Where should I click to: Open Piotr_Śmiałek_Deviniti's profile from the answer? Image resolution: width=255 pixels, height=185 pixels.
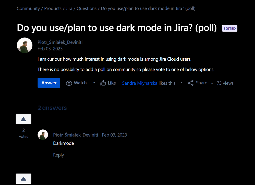coord(76,135)
